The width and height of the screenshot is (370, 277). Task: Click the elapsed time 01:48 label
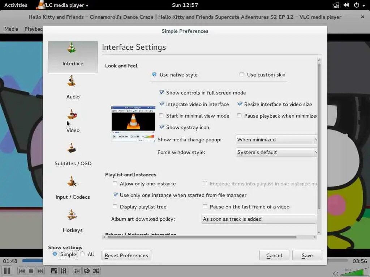pos(10,261)
